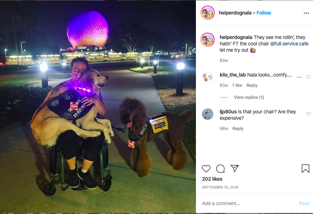This screenshot has height=214, width=313.
Task: Share post via paper plane icon
Action: pos(235,168)
